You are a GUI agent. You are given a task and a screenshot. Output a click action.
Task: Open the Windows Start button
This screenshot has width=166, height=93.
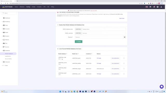(x=60, y=91)
